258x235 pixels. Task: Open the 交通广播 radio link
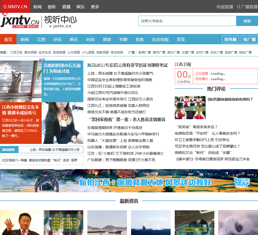click(188, 53)
